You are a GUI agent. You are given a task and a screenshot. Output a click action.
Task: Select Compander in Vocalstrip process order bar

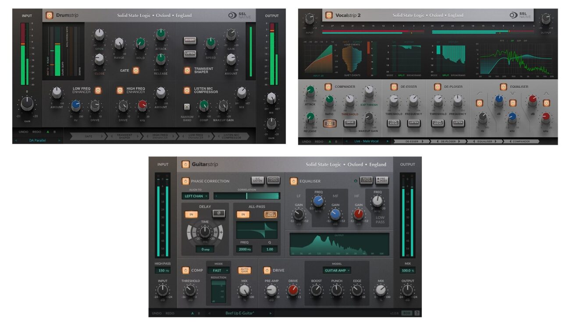[x=521, y=141]
